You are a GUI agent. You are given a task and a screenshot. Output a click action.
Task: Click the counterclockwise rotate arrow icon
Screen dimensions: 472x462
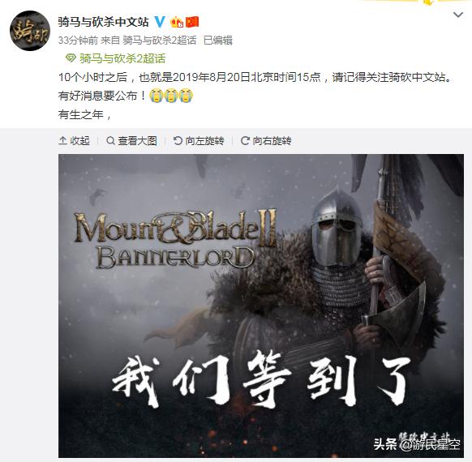point(178,140)
